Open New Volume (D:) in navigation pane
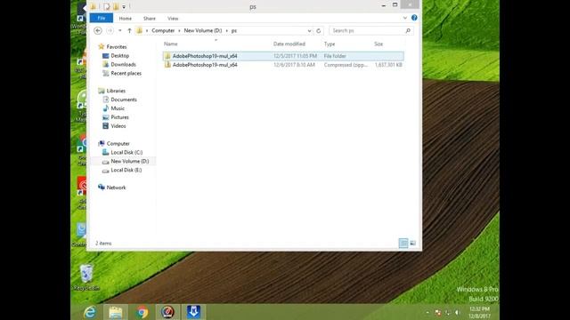570x320 pixels. (x=129, y=161)
